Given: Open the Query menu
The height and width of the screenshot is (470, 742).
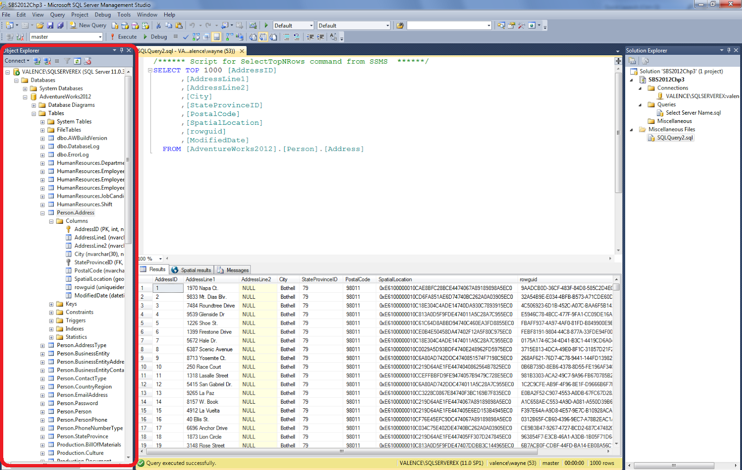Looking at the screenshot, I should pos(57,14).
